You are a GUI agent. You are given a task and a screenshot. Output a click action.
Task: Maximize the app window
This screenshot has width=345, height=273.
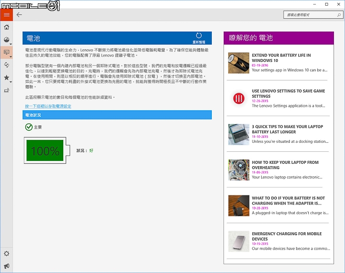point(327,4)
